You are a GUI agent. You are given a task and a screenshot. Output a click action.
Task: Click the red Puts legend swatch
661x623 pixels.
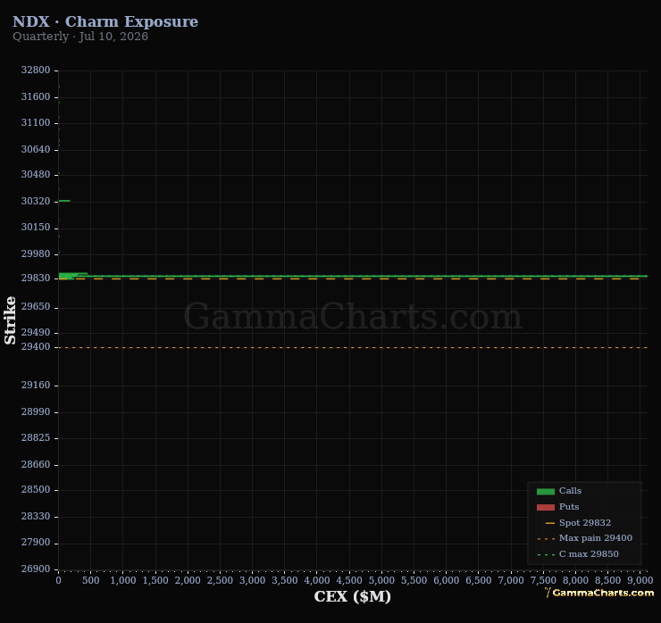click(x=546, y=507)
